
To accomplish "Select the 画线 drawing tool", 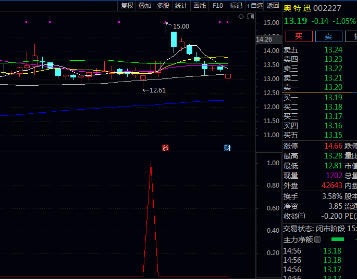I will coord(200,6).
